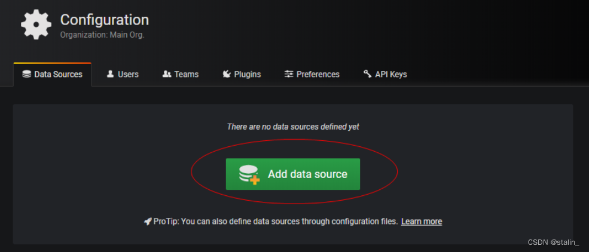589x252 pixels.
Task: Click the Configuration page heading
Action: pyautogui.click(x=105, y=20)
